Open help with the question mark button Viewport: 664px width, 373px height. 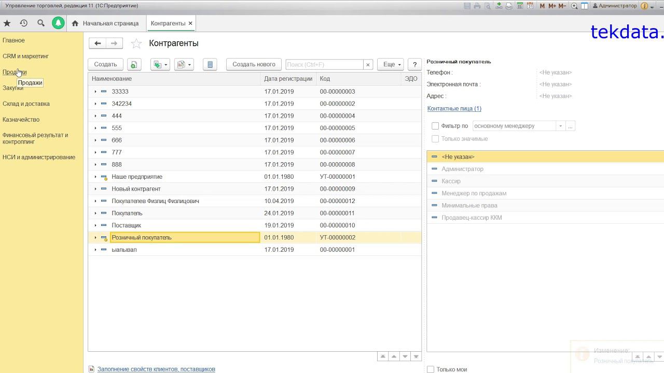tap(414, 64)
